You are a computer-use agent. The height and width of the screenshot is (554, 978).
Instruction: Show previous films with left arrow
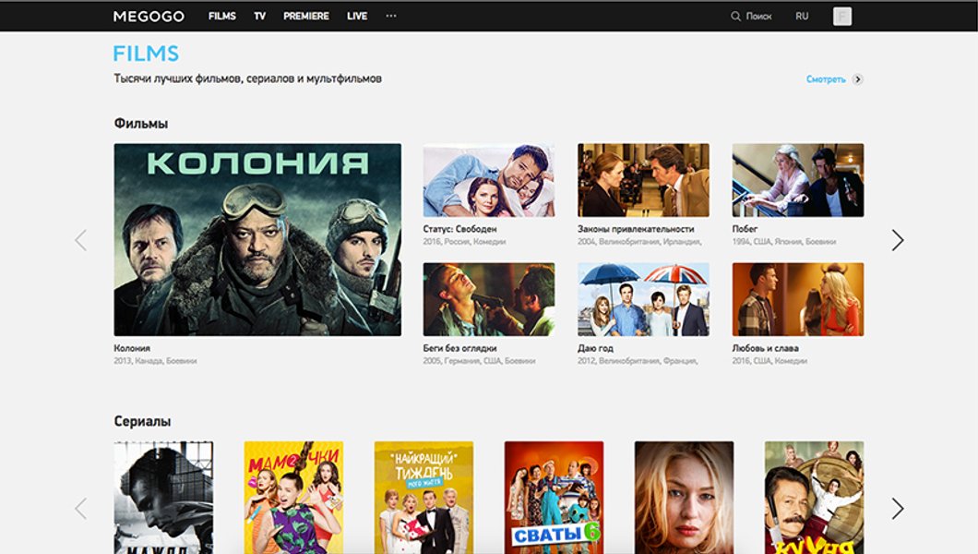pos(80,240)
